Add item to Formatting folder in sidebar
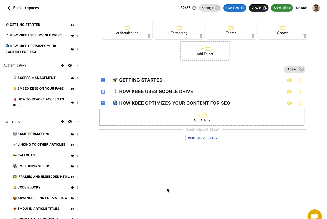The width and height of the screenshot is (327, 219). (62, 121)
